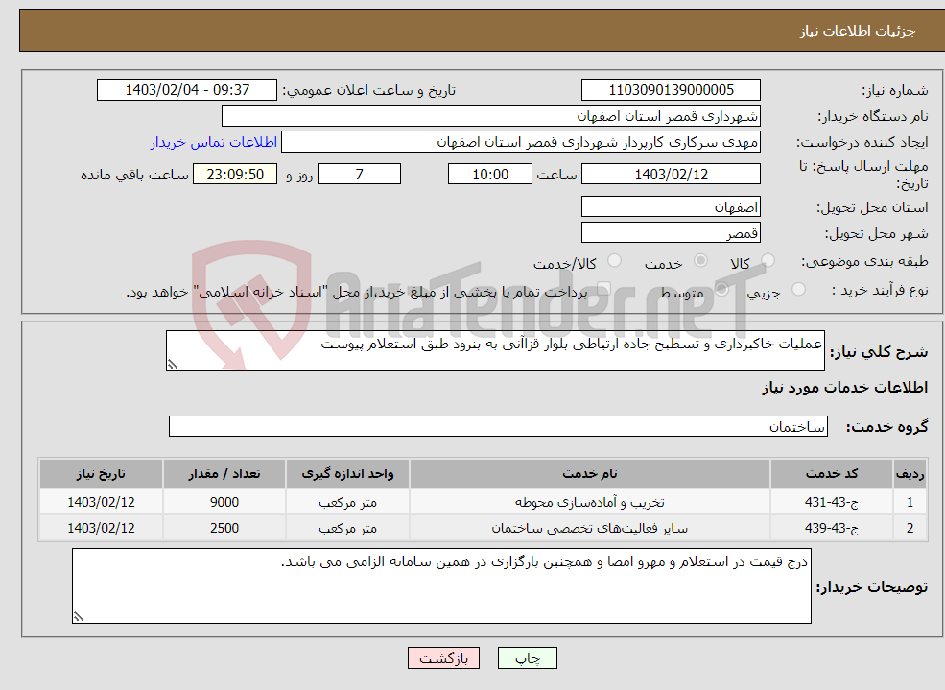The image size is (945, 690).
Task: Click the بازگشت back button
Action: click(x=443, y=658)
